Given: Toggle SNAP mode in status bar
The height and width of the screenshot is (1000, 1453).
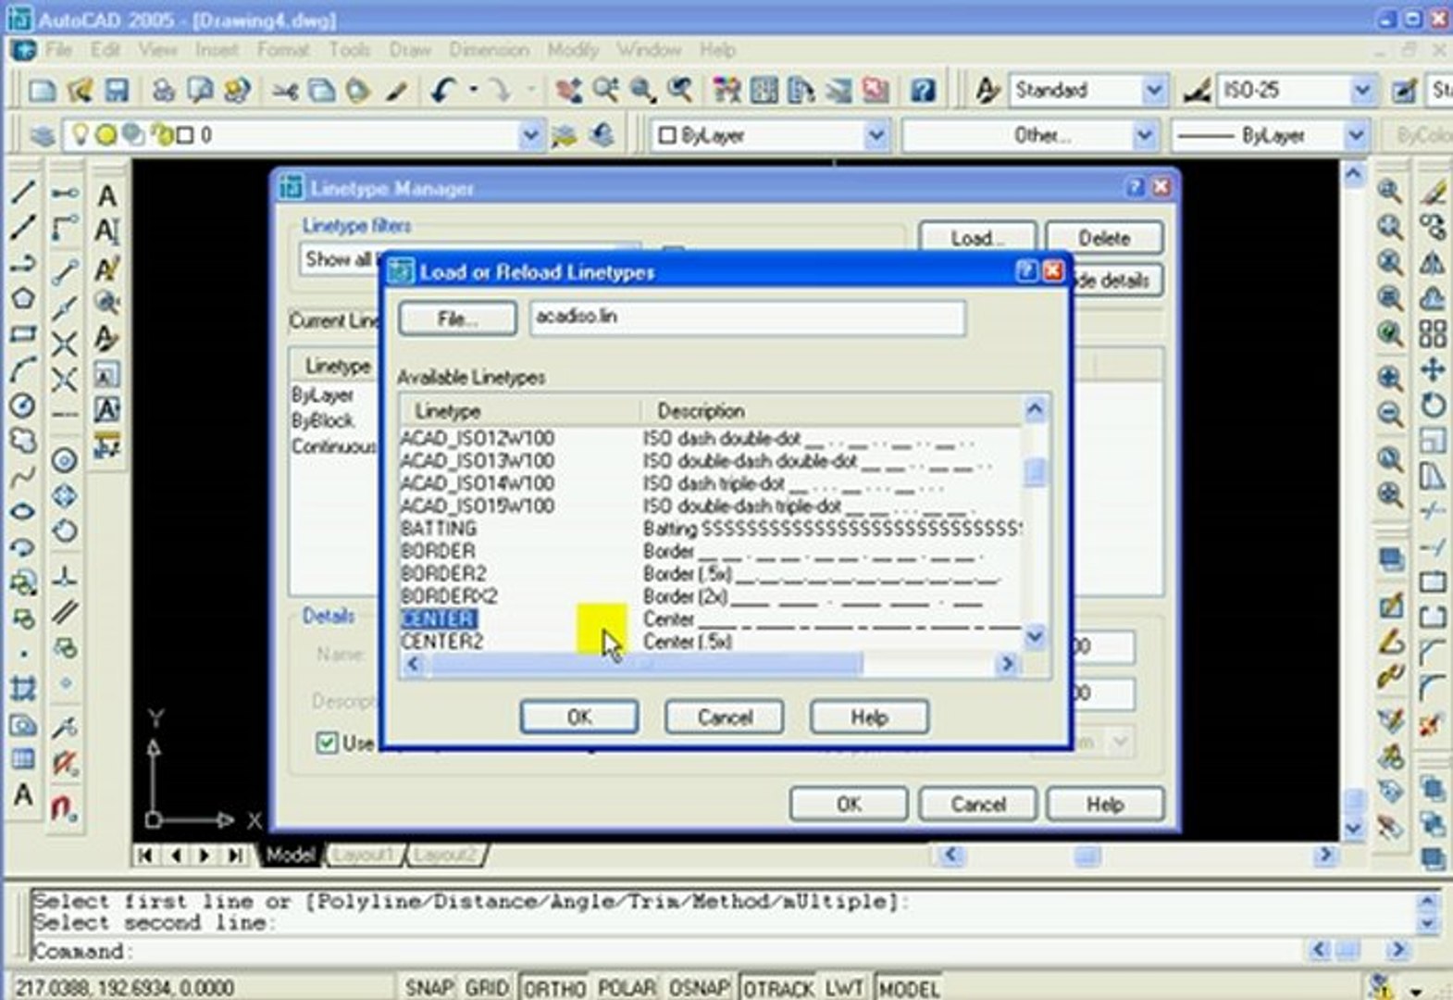Looking at the screenshot, I should [x=428, y=988].
